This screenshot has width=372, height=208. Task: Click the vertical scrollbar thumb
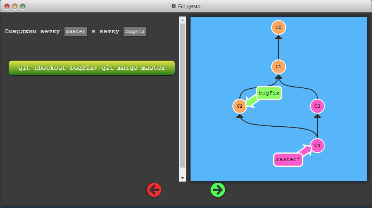pos(182,95)
